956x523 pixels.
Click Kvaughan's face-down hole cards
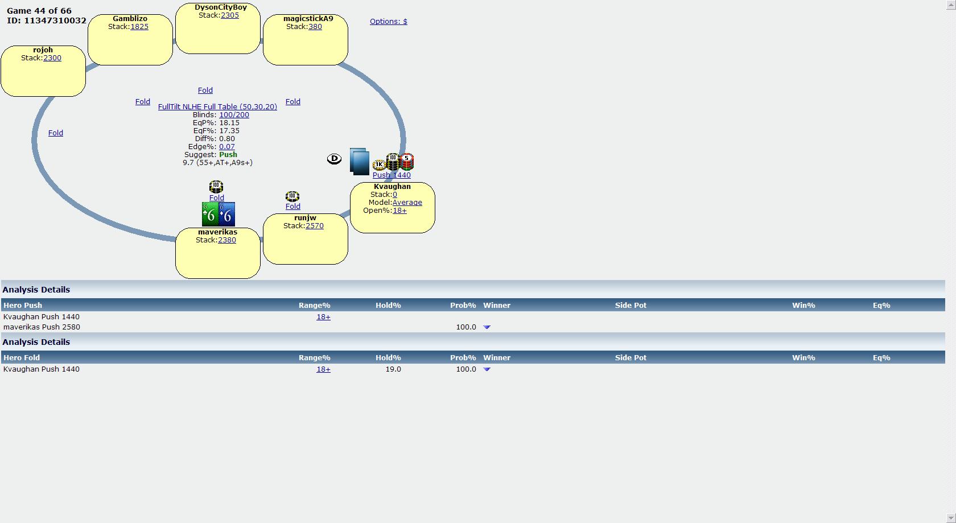point(360,161)
